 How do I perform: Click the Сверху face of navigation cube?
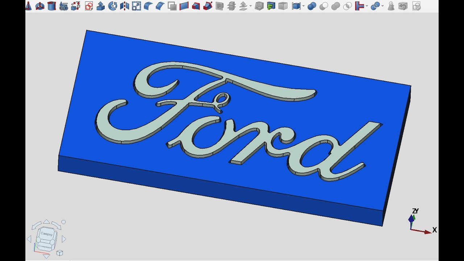point(46,234)
